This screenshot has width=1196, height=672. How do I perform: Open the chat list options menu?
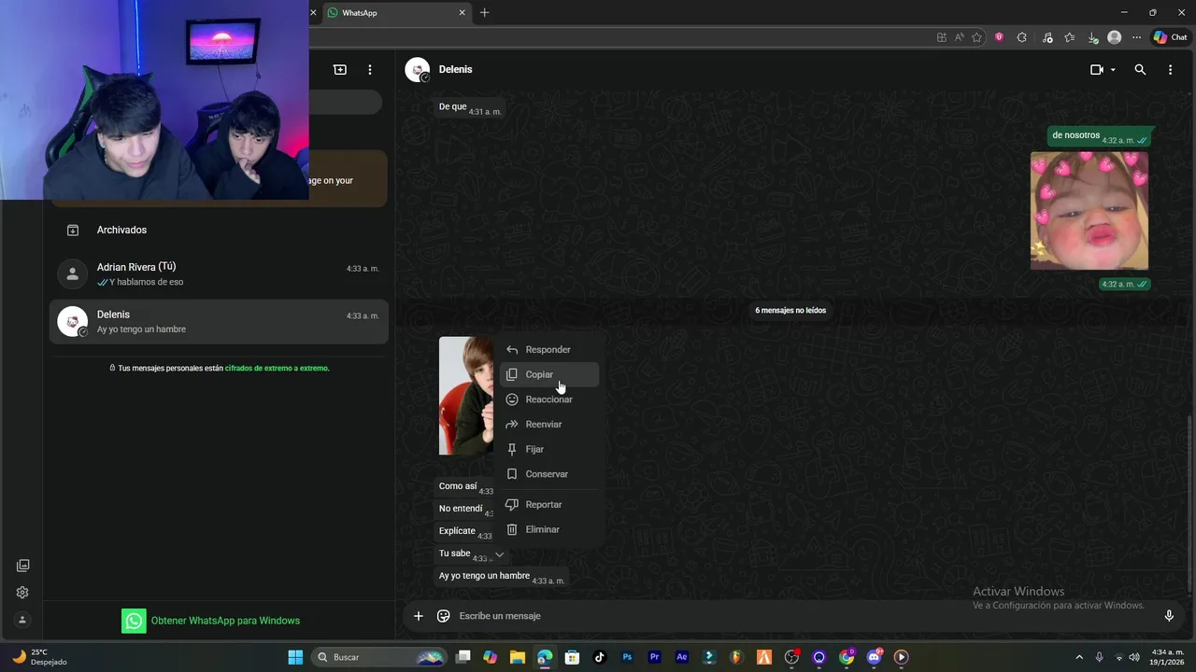[370, 69]
